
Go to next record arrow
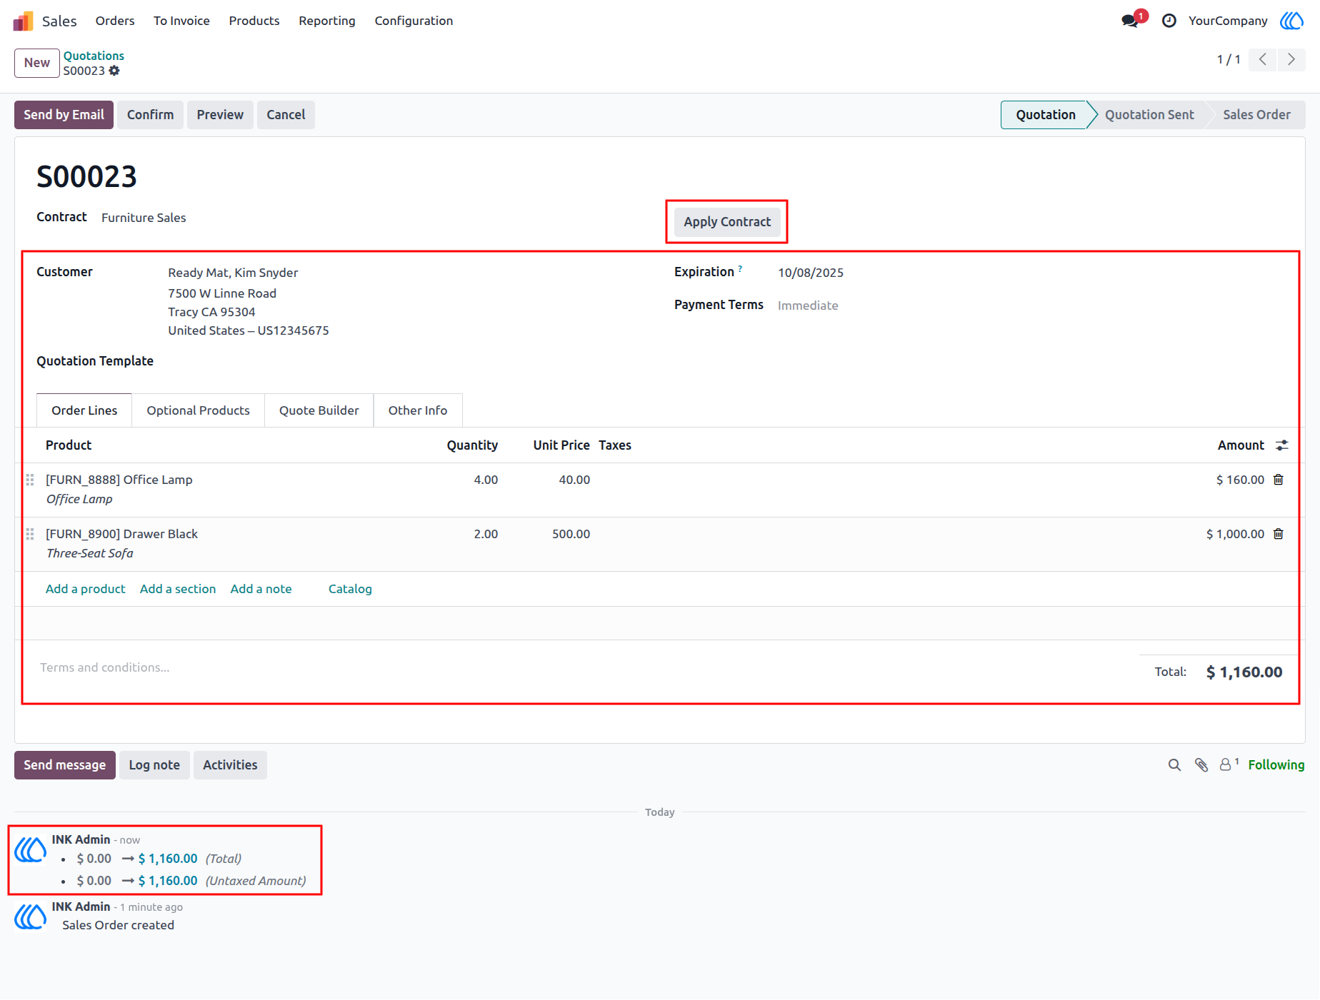click(x=1291, y=59)
